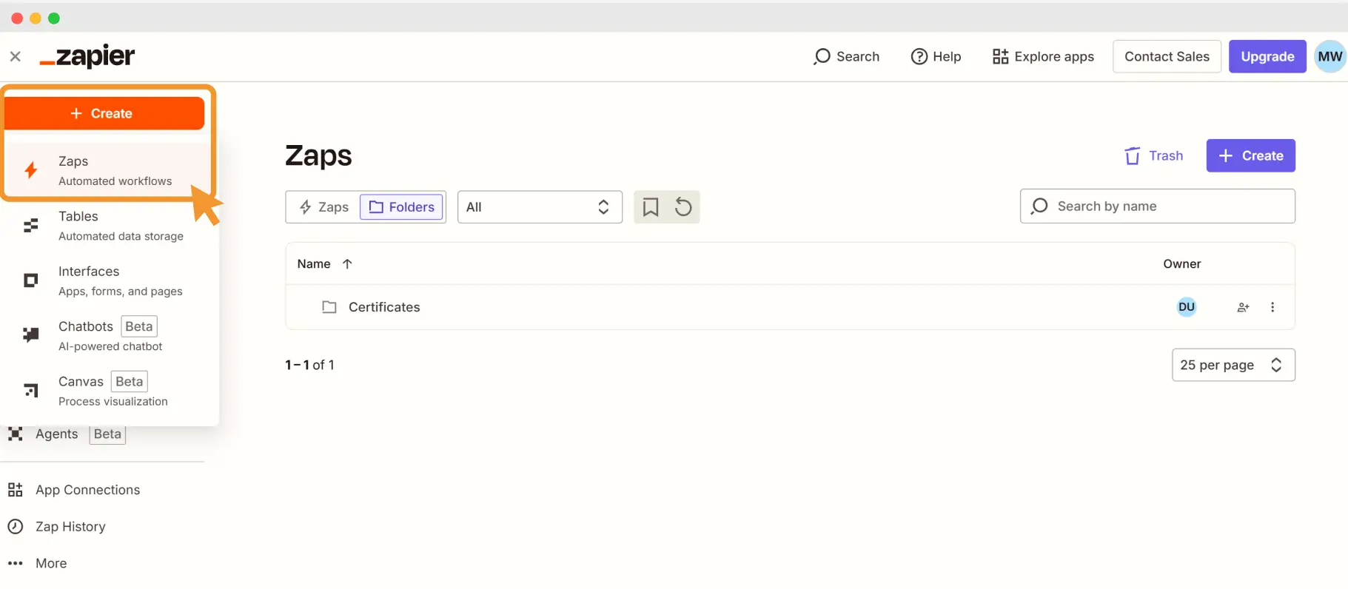Click the Search button in the header
The image size is (1348, 589).
point(846,56)
